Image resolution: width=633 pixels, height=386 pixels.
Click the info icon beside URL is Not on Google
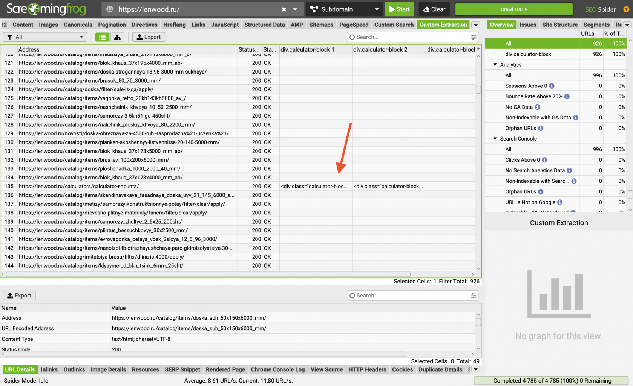click(x=560, y=202)
